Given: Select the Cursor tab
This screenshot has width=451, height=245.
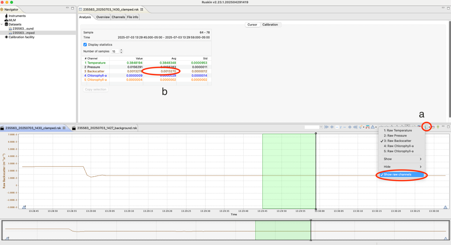Looking at the screenshot, I should (252, 24).
